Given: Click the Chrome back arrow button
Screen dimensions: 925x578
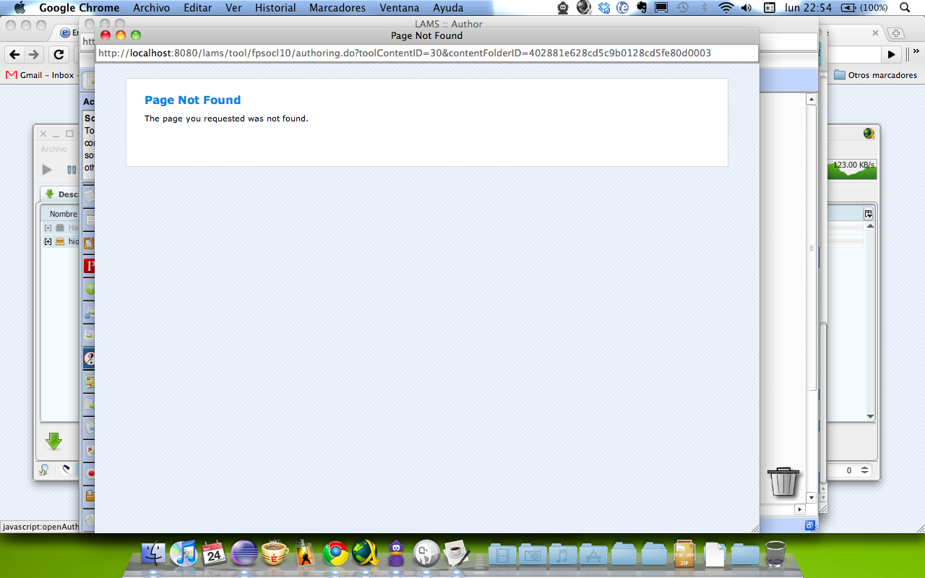Looking at the screenshot, I should pyautogui.click(x=14, y=55).
